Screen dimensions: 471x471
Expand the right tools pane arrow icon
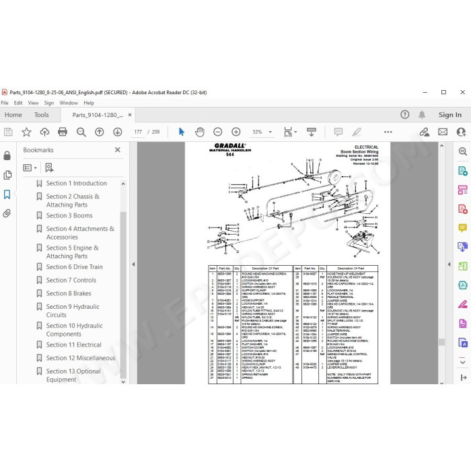click(x=463, y=377)
